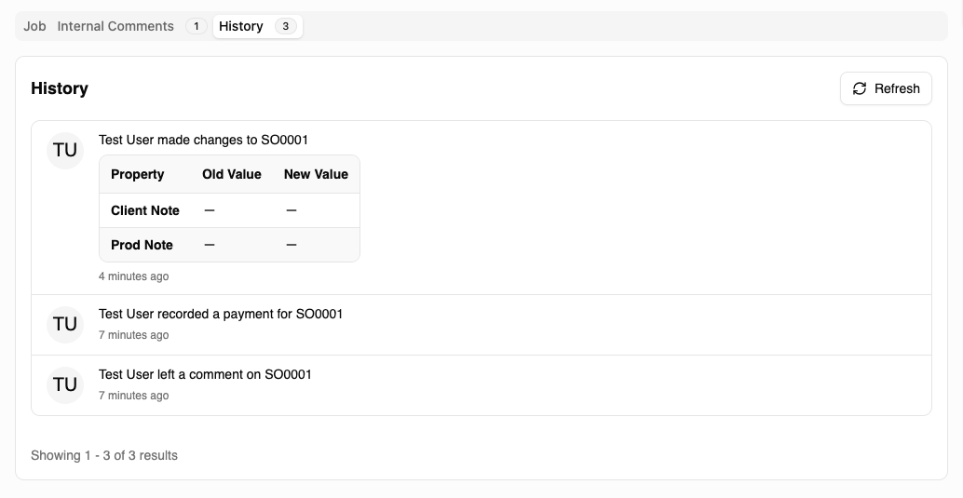Click the History count badge

pyautogui.click(x=286, y=26)
